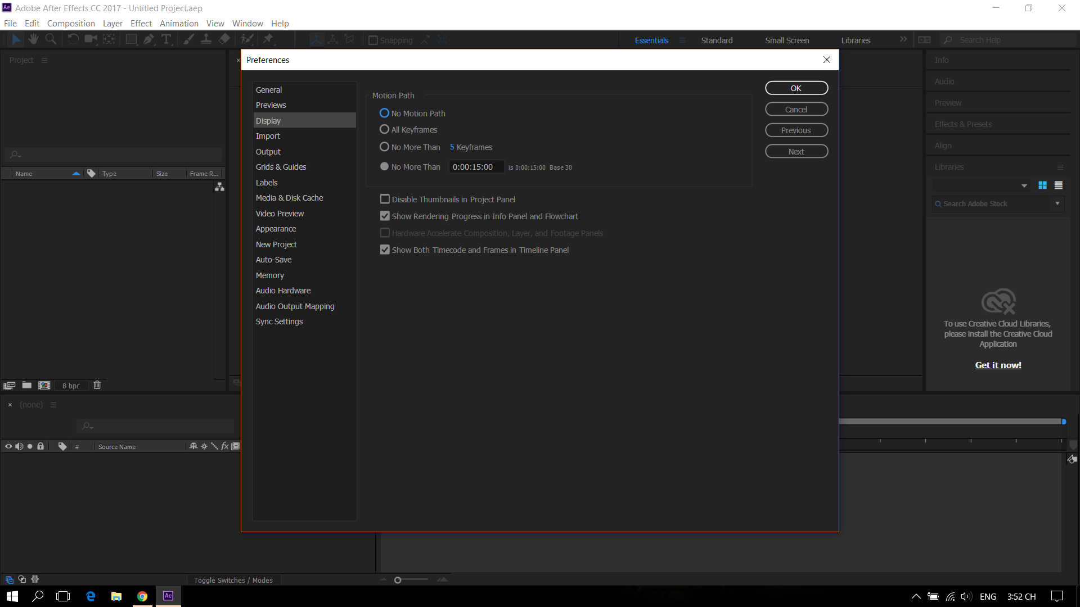This screenshot has width=1080, height=607.
Task: Select the Clone Stamp tool
Action: pos(206,39)
